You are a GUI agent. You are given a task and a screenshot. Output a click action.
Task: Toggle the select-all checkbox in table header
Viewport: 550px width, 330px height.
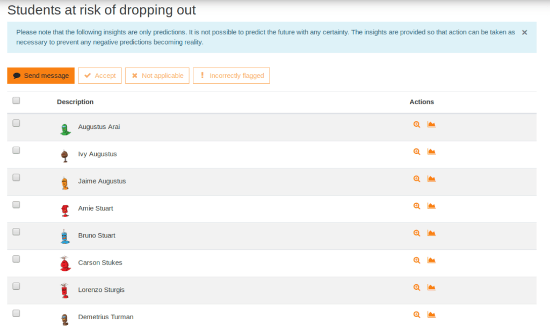tap(16, 100)
